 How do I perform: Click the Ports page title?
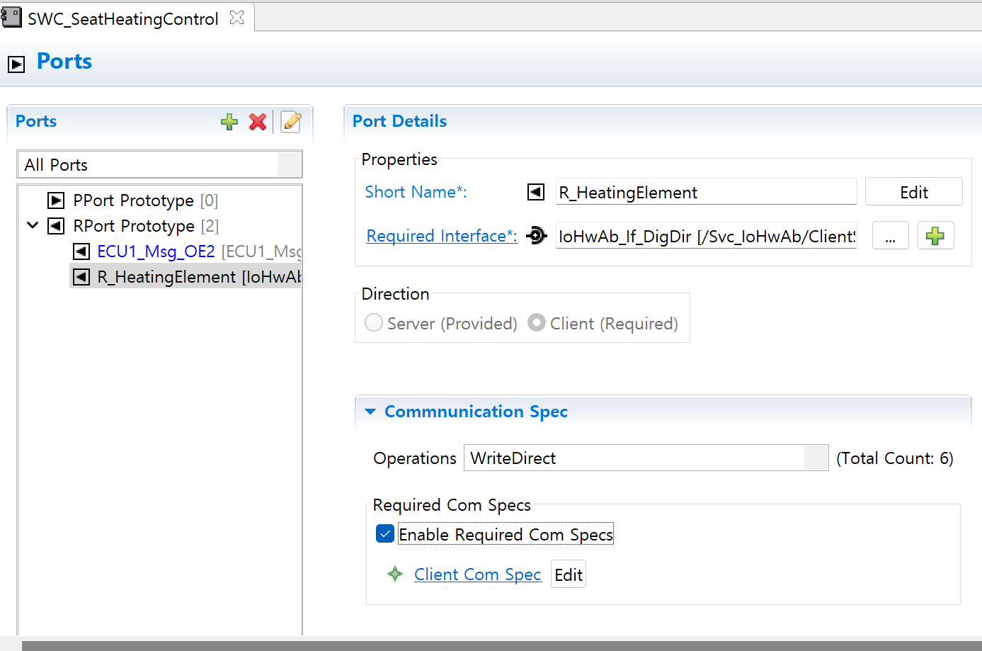64,62
